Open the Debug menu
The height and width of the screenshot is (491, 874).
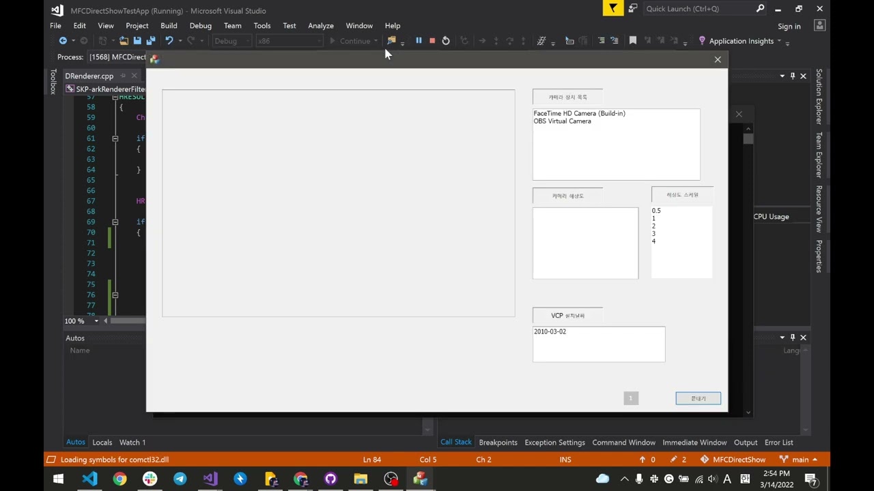click(200, 26)
